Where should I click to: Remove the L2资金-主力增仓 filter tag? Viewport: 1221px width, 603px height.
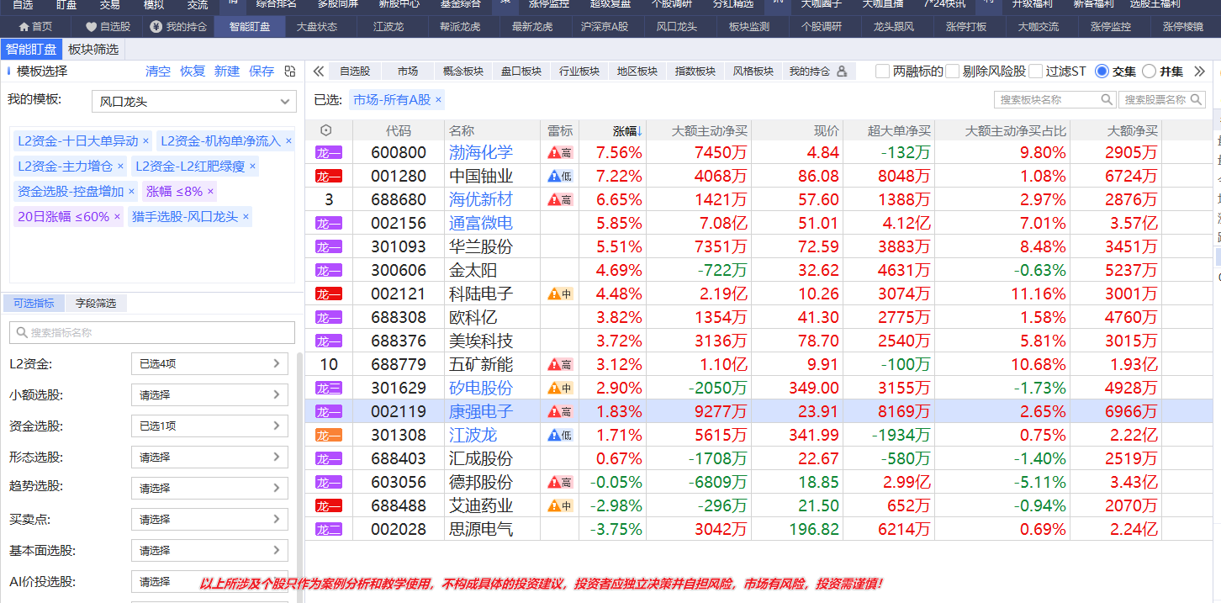(x=120, y=167)
